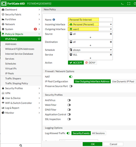Screen dimensions: 136x147
Task: Enable the AntiVirus profile switch
Action: pyautogui.click(x=69, y=100)
